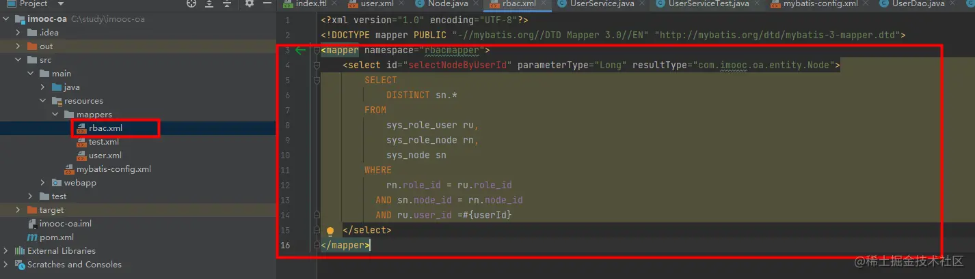This screenshot has height=279, width=975.
Task: Collapse the resources folder arrow
Action: pos(43,101)
